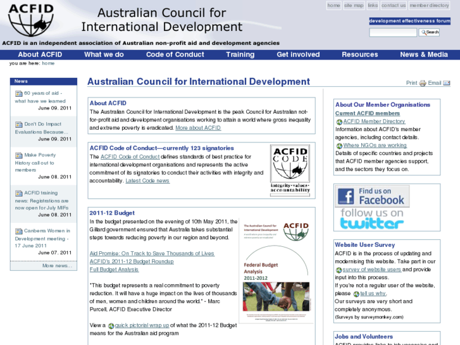Open '60 years of aid' news item
The width and height of the screenshot is (460, 345).
(x=40, y=97)
